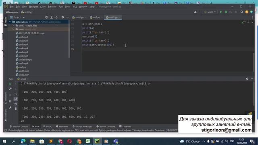Click the Project panel vertical scrollbar

69,39
